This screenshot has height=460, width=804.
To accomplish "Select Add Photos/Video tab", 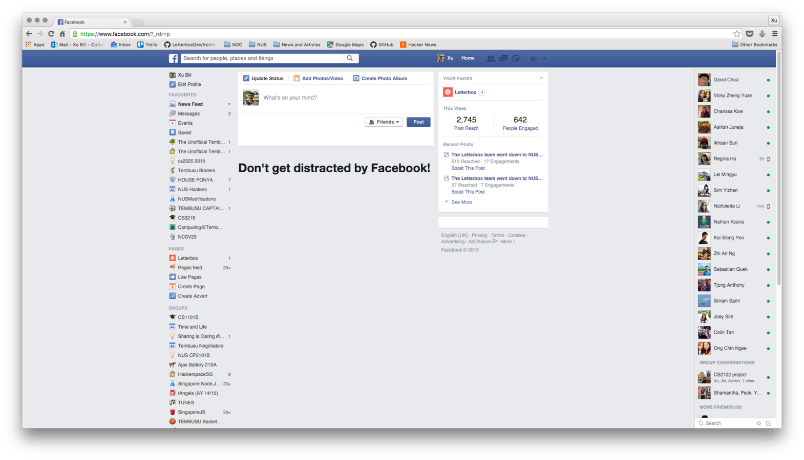I will pos(318,79).
